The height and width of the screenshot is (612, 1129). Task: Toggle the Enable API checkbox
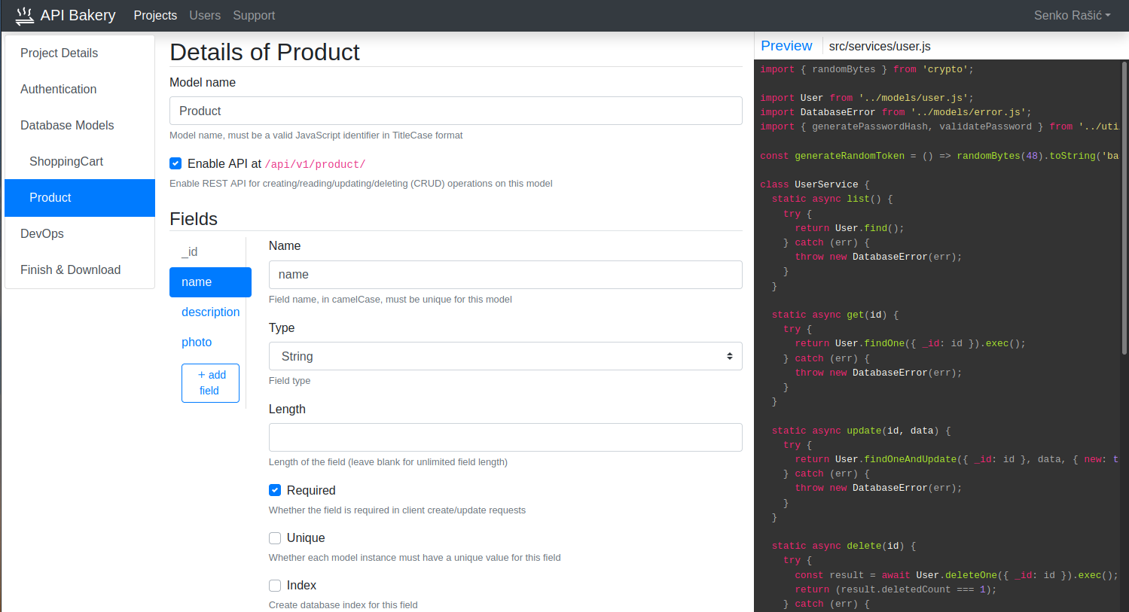175,163
